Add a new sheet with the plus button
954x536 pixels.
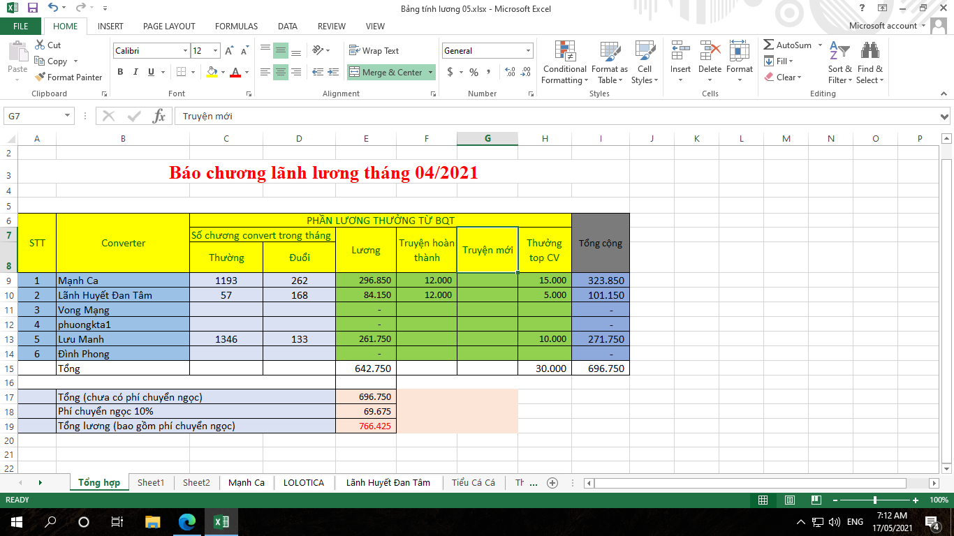[552, 482]
